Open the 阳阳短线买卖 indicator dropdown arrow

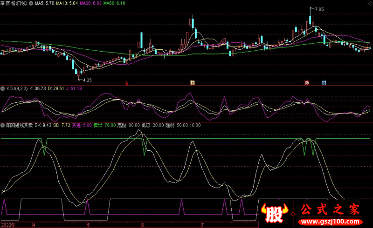[x=3, y=125]
